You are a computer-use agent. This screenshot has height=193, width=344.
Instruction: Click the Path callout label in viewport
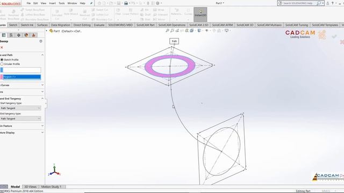coord(174,41)
